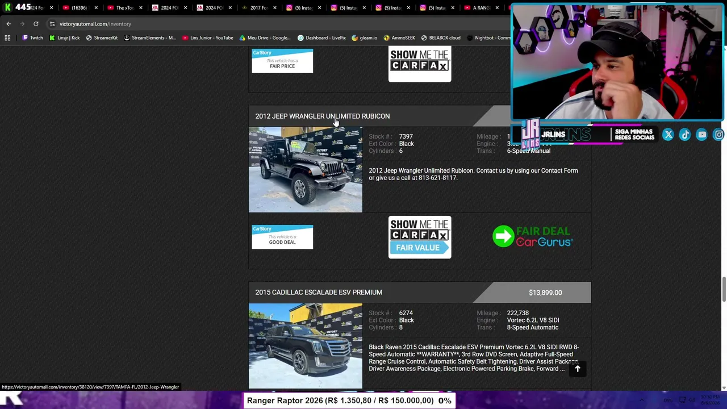Click the Show Me The Carfax badge above the Jeep listing

tap(420, 64)
